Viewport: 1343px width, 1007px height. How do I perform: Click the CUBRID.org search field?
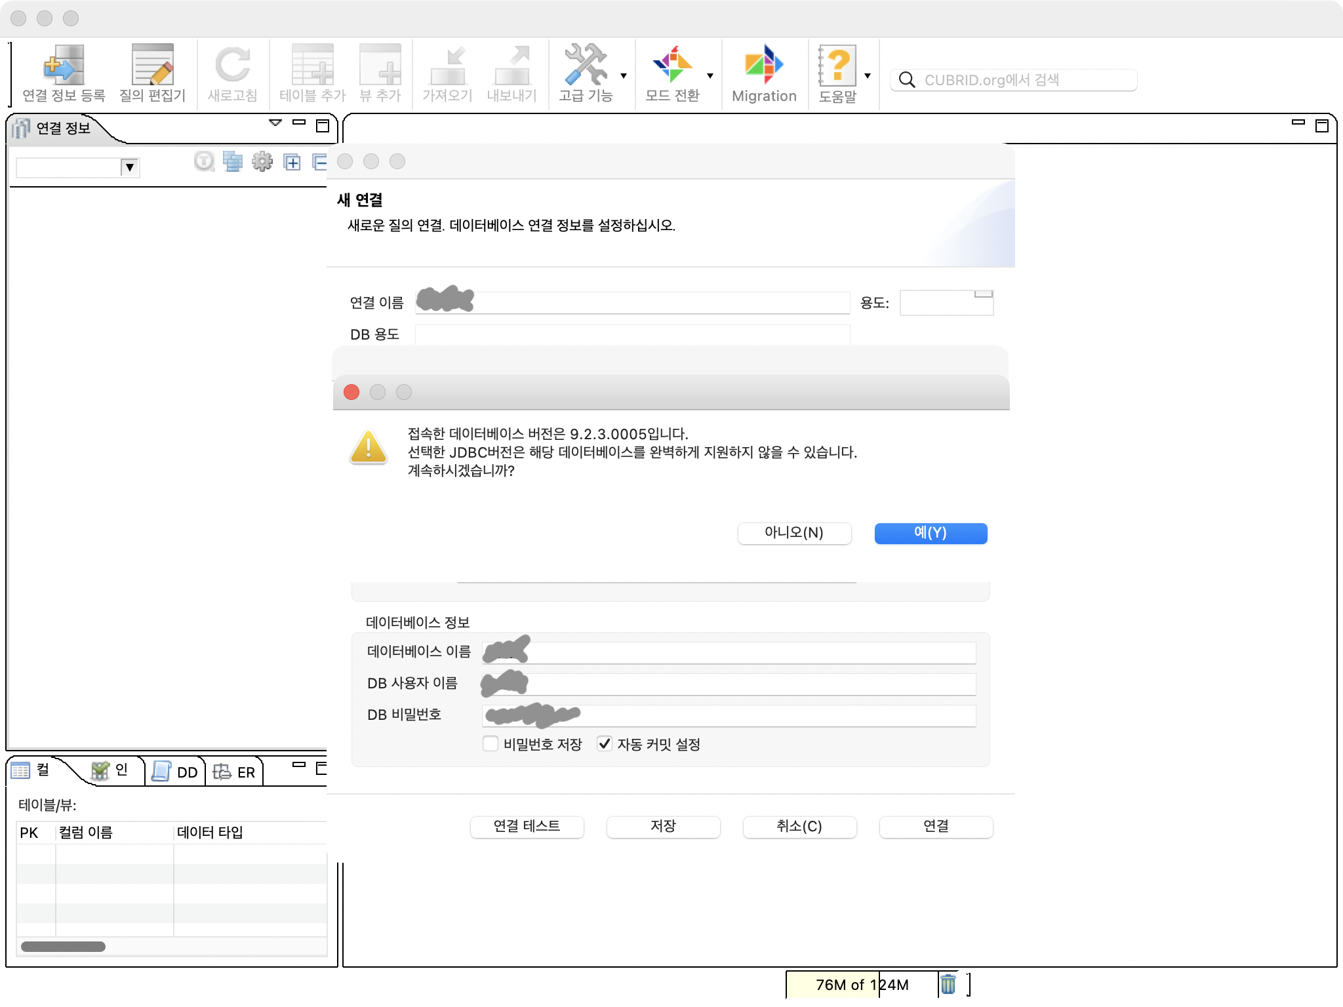pyautogui.click(x=1013, y=79)
